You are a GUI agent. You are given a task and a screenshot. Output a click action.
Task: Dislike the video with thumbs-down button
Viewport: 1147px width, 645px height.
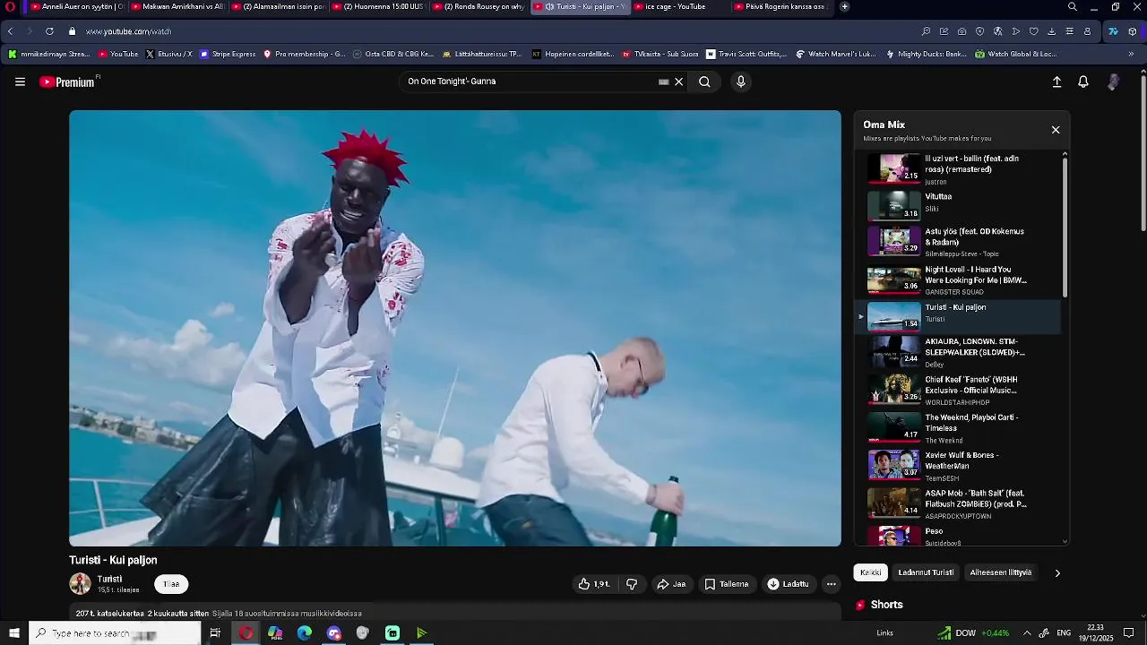point(632,584)
